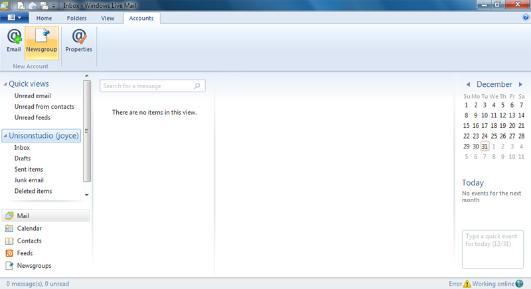The image size is (531, 289).
Task: Add a Newsgroup account
Action: tap(41, 42)
